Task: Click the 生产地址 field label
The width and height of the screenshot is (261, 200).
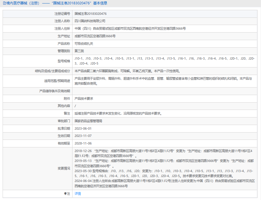Action: 64,36
